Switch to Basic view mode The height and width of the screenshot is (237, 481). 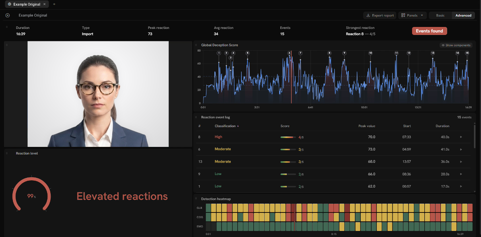pyautogui.click(x=440, y=15)
